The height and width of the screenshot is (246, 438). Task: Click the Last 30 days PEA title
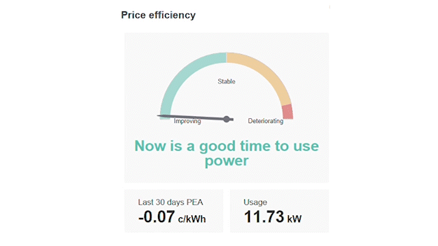[x=170, y=202]
